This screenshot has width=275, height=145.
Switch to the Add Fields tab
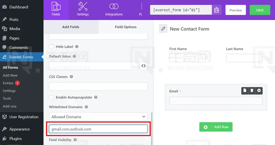click(x=71, y=27)
